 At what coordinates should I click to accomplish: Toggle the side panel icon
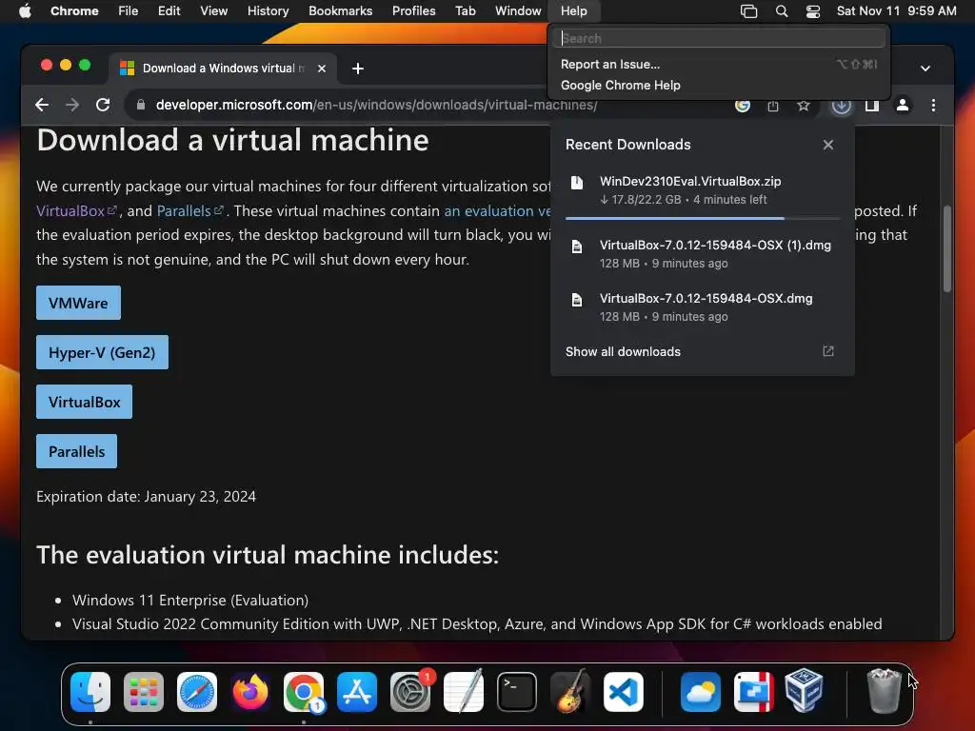872,105
